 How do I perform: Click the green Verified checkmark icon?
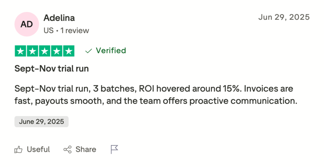(89, 51)
